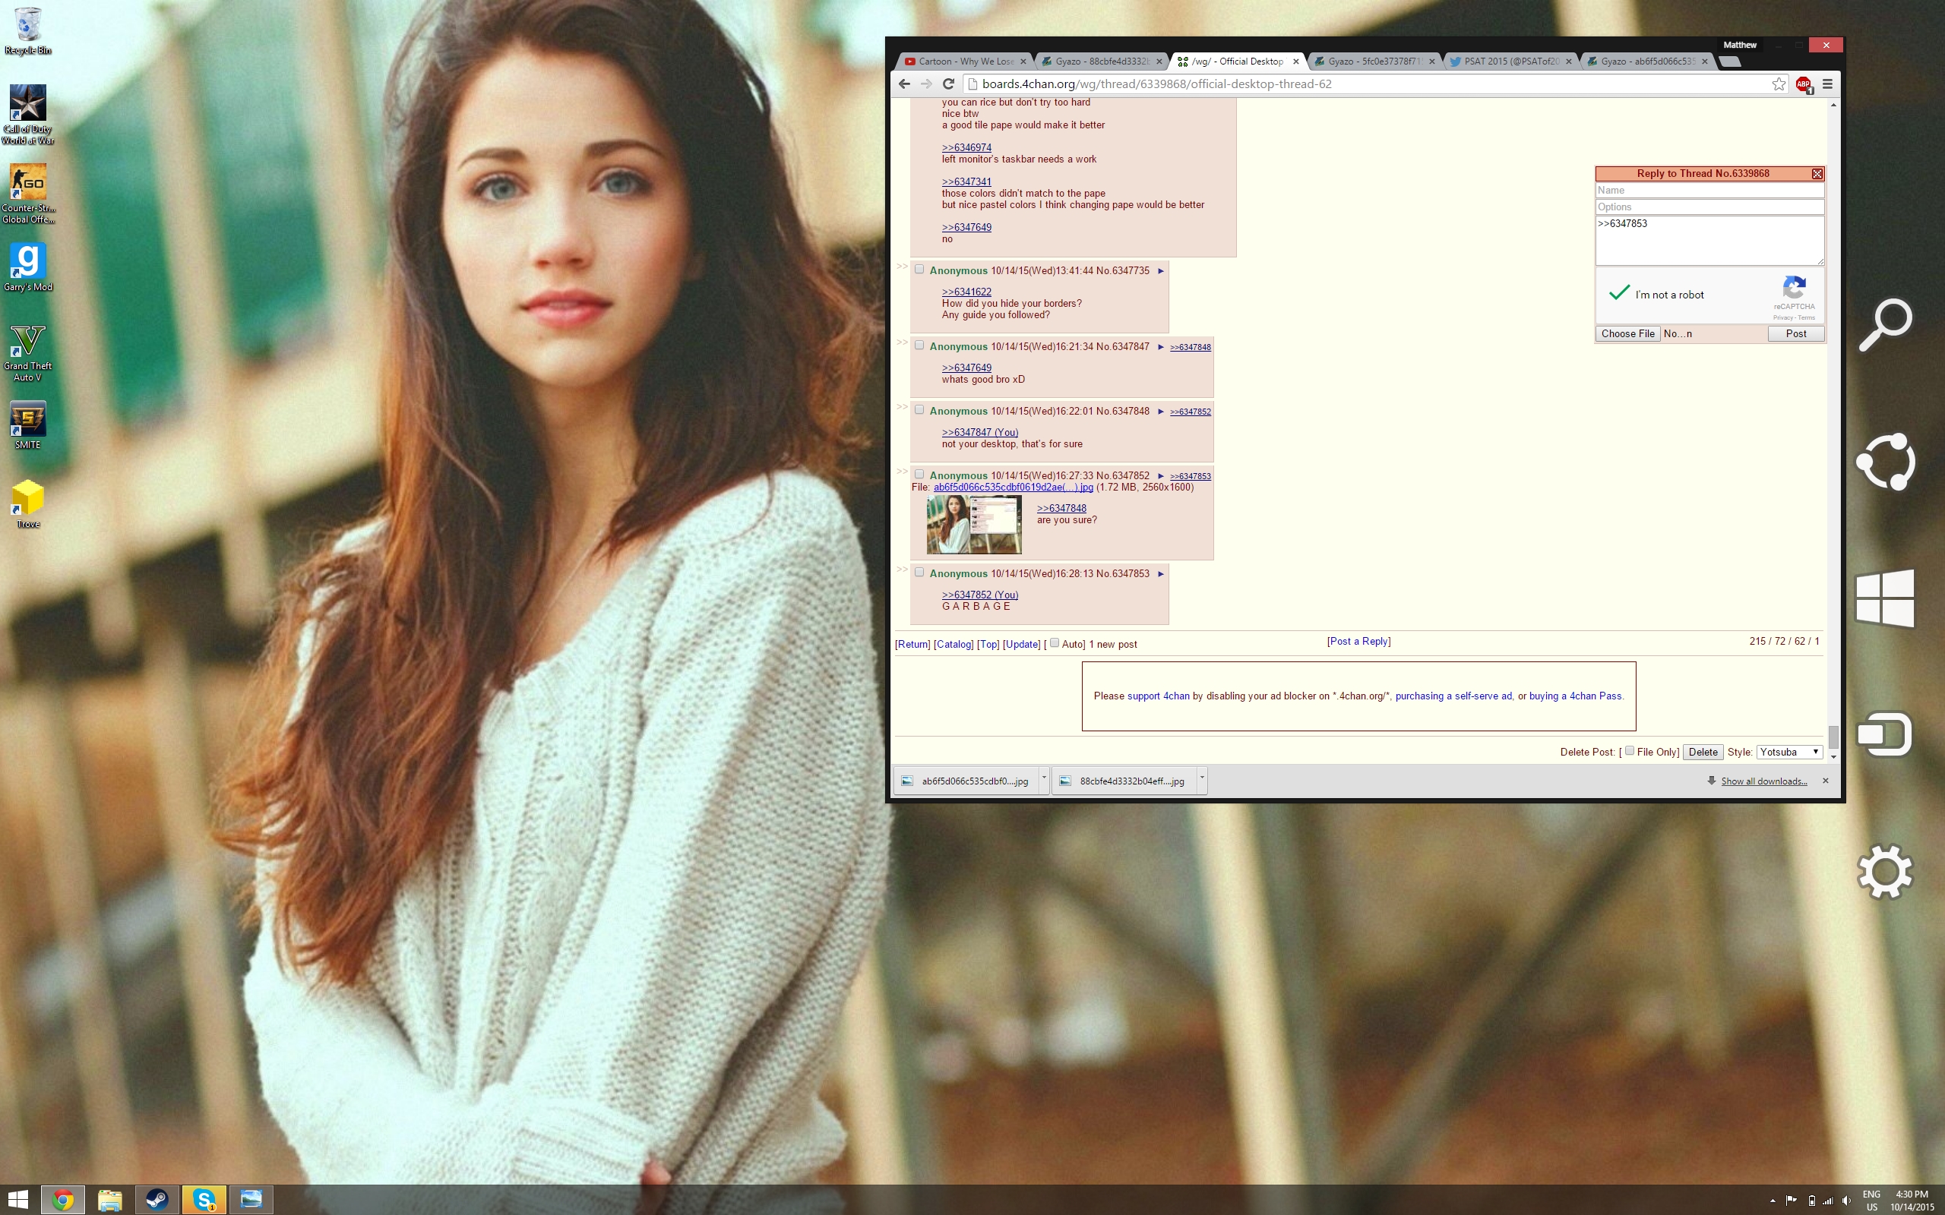Open dropdown arrow beside ab6f5d066c535cdbf0 download

[x=1044, y=778]
